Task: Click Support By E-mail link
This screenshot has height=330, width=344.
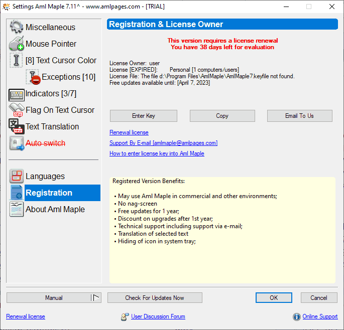Action: (x=163, y=143)
